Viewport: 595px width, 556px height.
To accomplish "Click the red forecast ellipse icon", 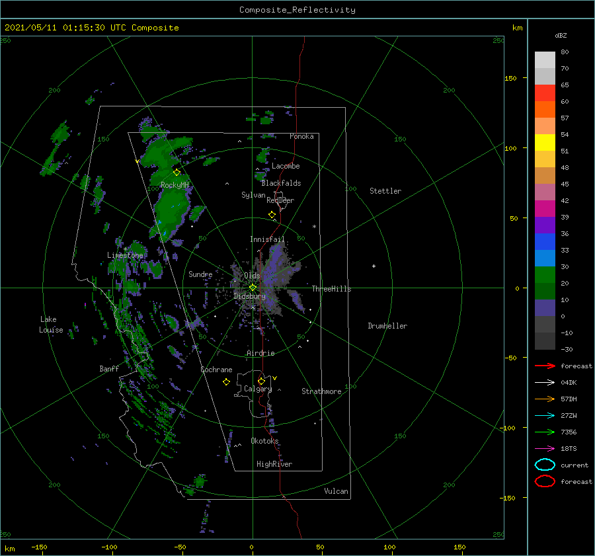I will click(x=545, y=481).
